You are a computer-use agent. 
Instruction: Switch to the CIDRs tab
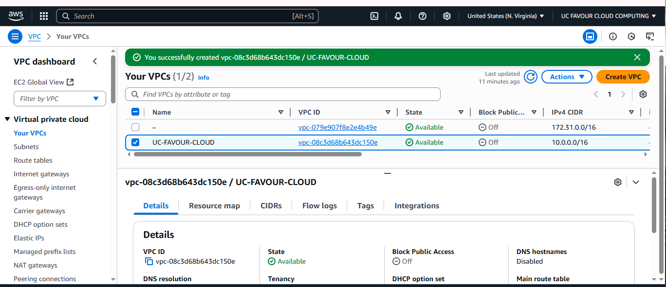(271, 206)
